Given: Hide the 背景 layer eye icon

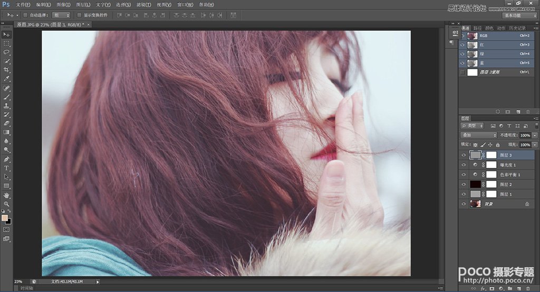Looking at the screenshot, I should coord(464,204).
